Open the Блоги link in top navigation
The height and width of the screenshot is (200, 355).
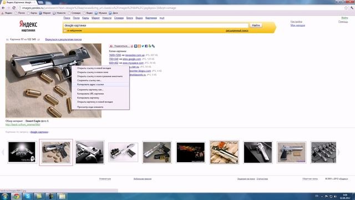coord(129,18)
